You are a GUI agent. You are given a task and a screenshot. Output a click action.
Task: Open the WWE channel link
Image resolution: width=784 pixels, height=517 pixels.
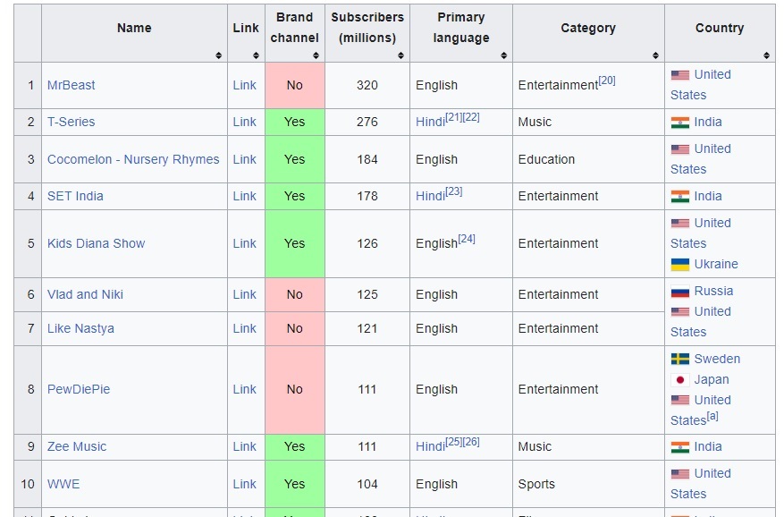pos(63,485)
